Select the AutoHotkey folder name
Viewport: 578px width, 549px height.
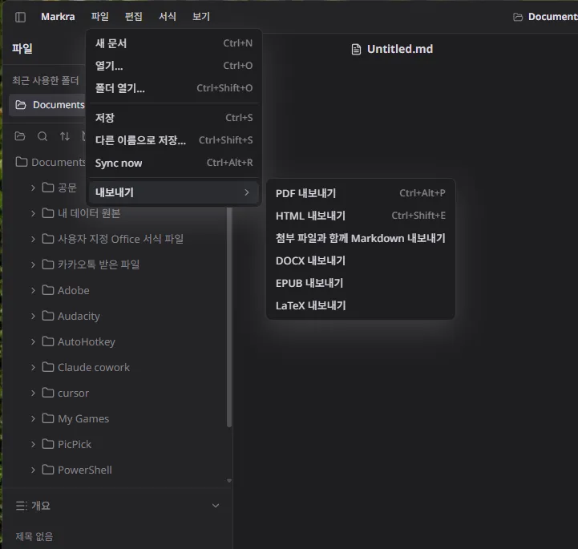(87, 342)
